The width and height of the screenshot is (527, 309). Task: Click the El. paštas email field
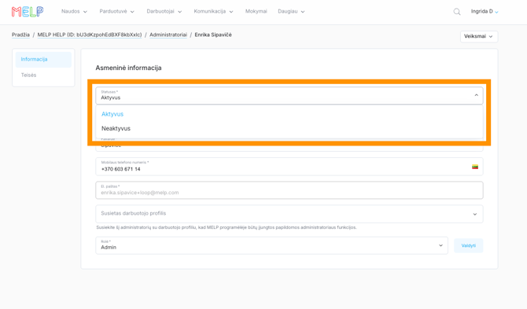pos(289,190)
